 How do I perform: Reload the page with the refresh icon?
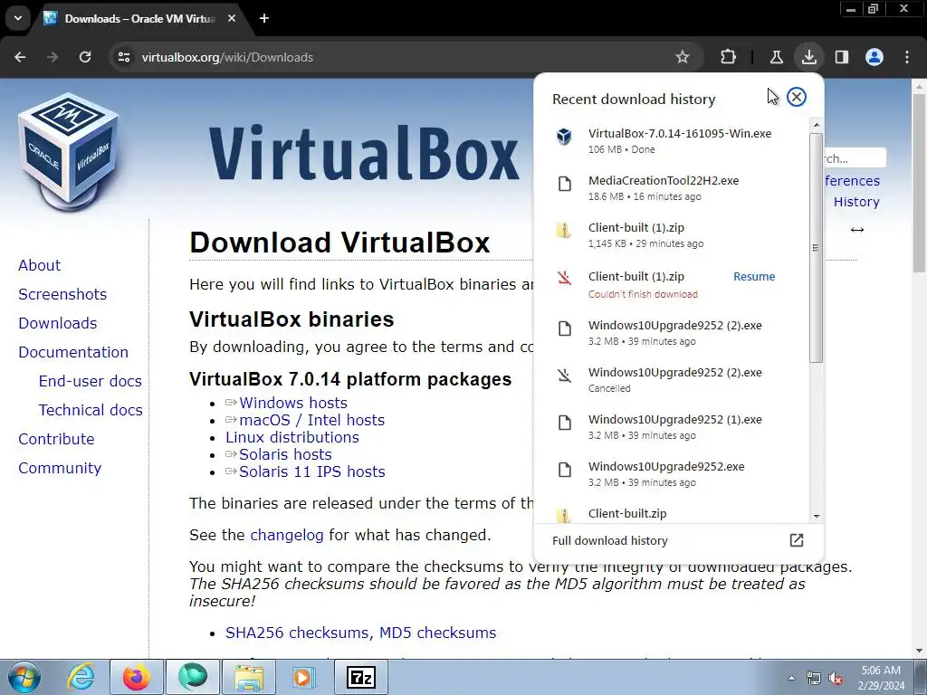[85, 57]
